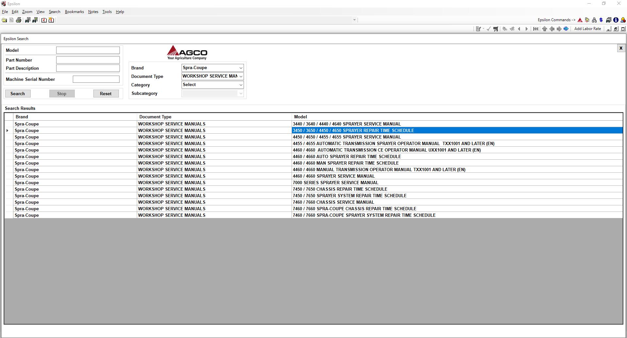The height and width of the screenshot is (338, 627).
Task: Select 7000 SERIES SPRAYER SERVICE MANUAL row
Action: tap(313, 183)
